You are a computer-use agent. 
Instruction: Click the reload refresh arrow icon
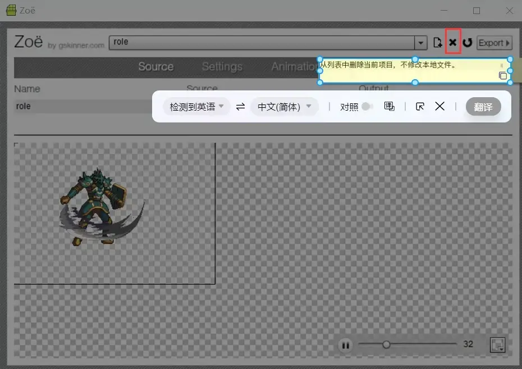pyautogui.click(x=468, y=43)
